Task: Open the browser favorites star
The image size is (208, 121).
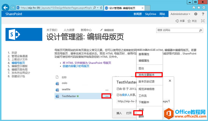Action: point(199,8)
